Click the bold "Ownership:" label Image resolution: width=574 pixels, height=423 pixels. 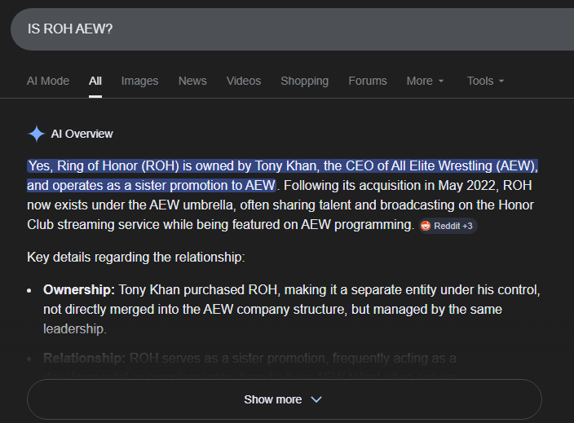79,290
